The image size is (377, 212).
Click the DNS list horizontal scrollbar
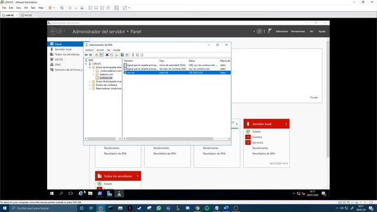coord(170,139)
